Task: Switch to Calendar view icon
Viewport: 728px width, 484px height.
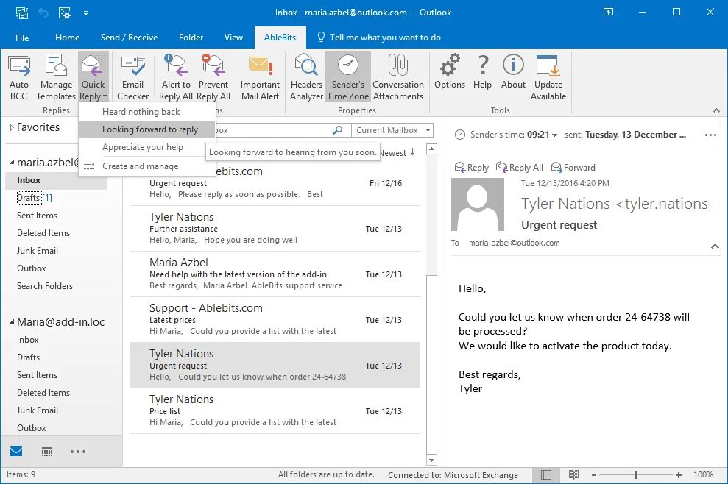Action: click(47, 452)
